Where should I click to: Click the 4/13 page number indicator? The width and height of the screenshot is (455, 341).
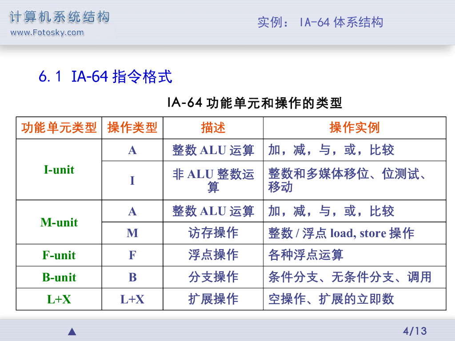pos(414,331)
